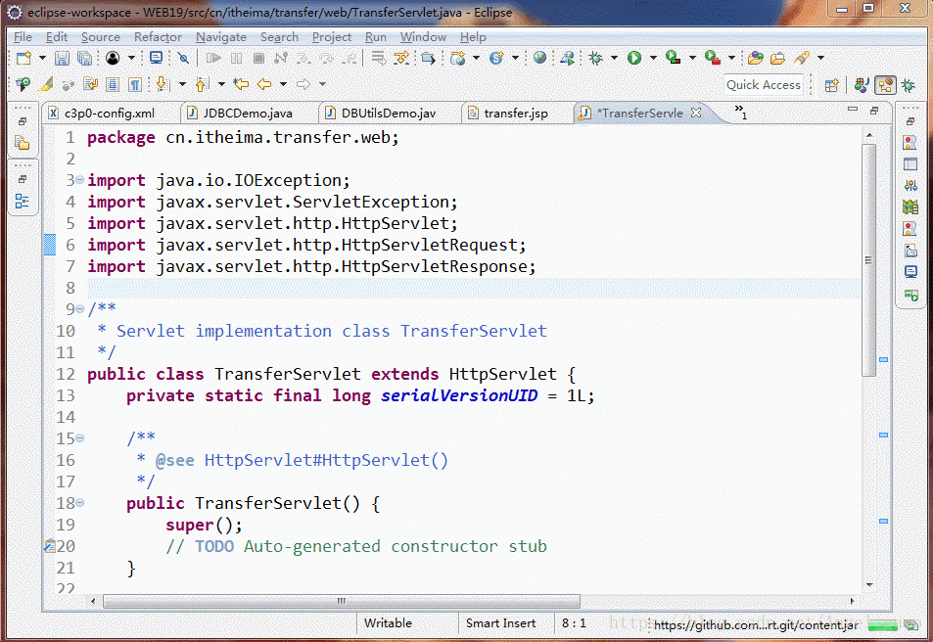This screenshot has width=933, height=642.
Task: Click the Save All icon
Action: pyautogui.click(x=85, y=58)
